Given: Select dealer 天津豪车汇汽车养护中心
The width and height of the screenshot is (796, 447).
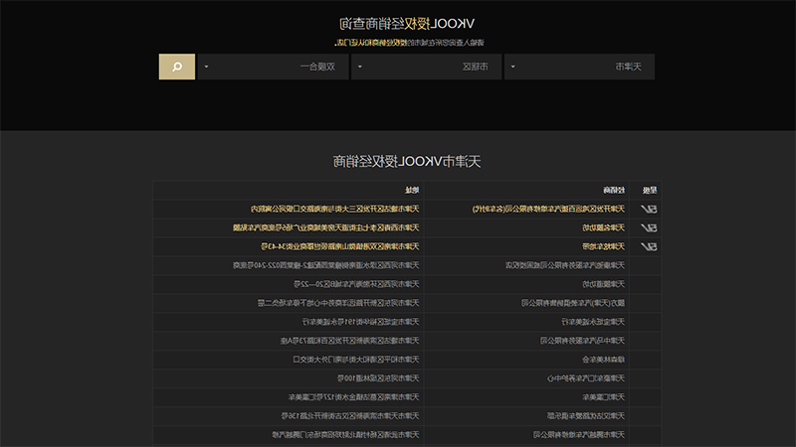Looking at the screenshot, I should [586, 378].
